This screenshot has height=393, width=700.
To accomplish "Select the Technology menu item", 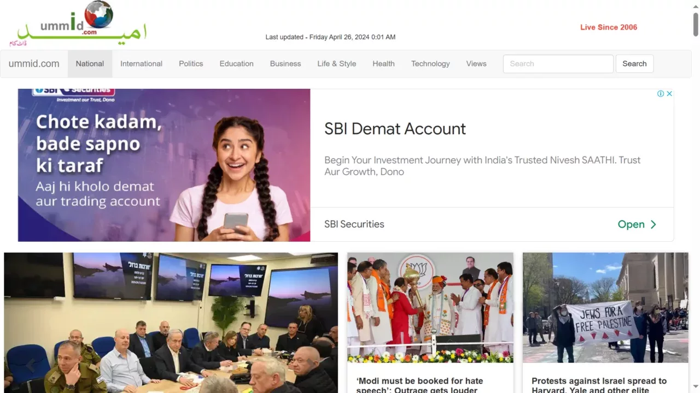I will 430,64.
